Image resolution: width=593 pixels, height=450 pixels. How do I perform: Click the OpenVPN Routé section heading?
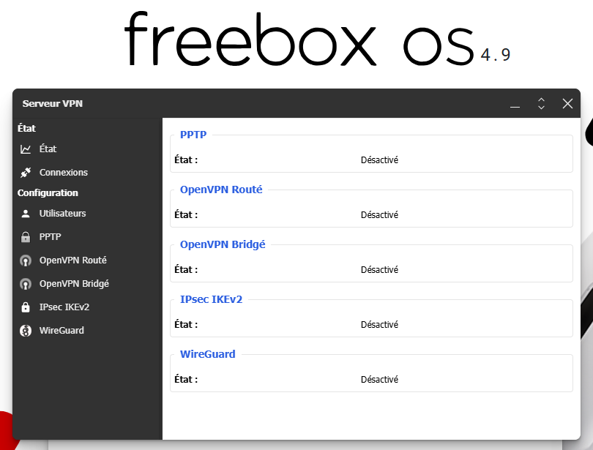point(221,190)
